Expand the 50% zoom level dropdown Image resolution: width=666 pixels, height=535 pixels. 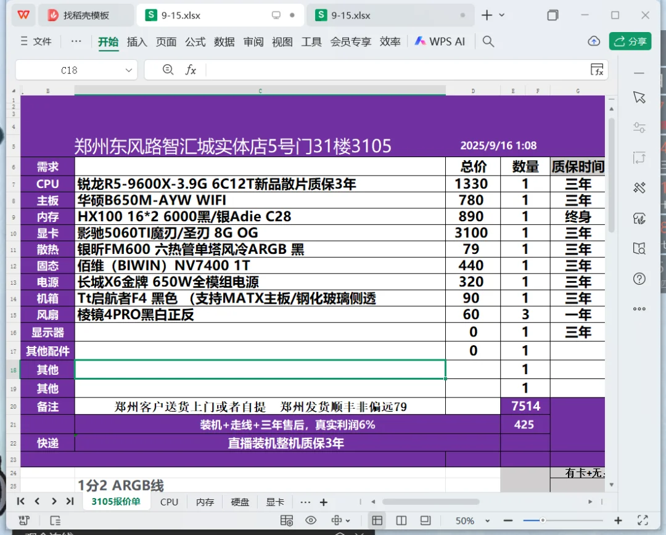tap(488, 521)
